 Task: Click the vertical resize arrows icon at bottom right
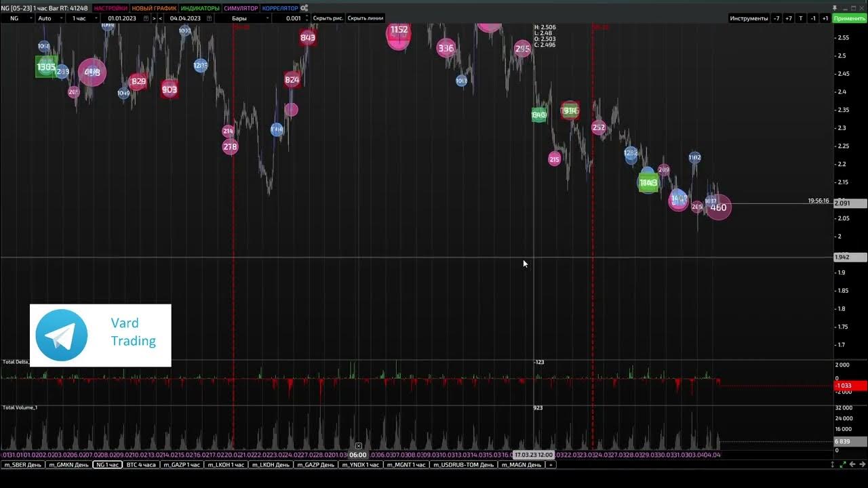[x=832, y=465]
